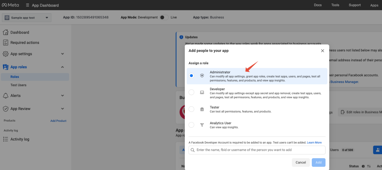
Task: Expand the App Review section chevron
Action: [62, 109]
